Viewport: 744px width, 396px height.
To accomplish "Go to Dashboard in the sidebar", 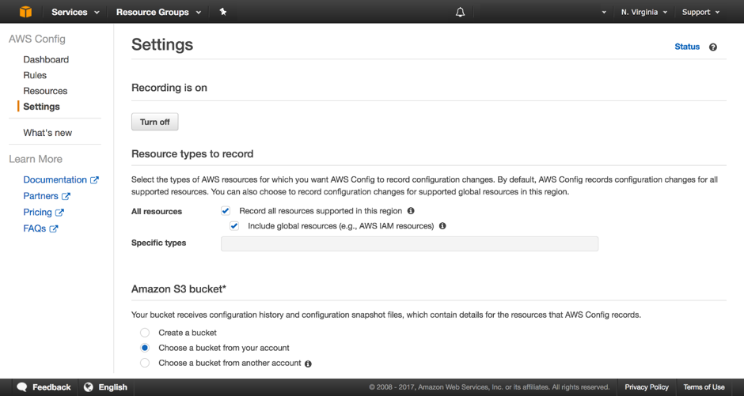I will (46, 60).
